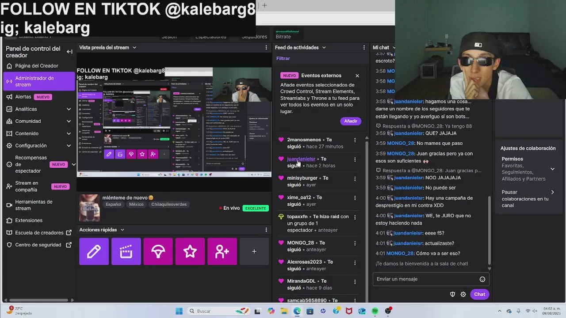
Task: Open options for topaxxfn raid event
Action: coord(355,217)
